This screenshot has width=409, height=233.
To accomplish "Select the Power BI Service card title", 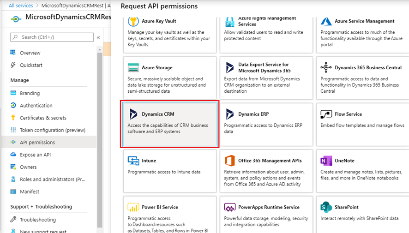I will 160,207.
